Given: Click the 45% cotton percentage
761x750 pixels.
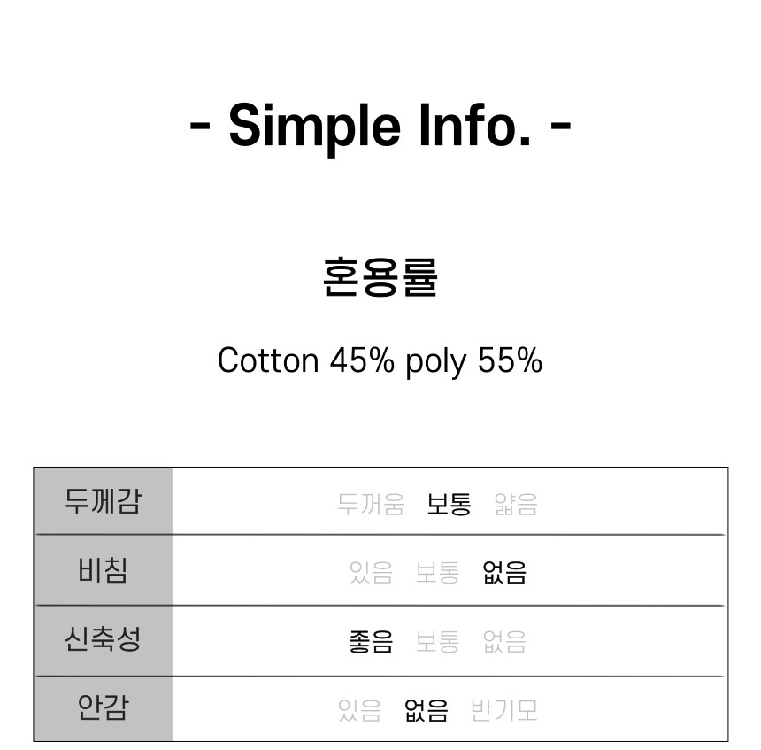Looking at the screenshot, I should [x=362, y=360].
